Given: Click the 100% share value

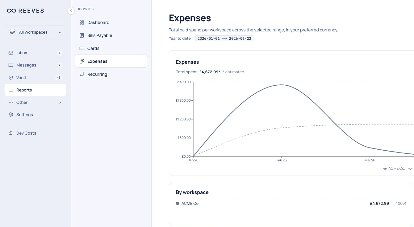Looking at the screenshot, I should (x=401, y=204).
